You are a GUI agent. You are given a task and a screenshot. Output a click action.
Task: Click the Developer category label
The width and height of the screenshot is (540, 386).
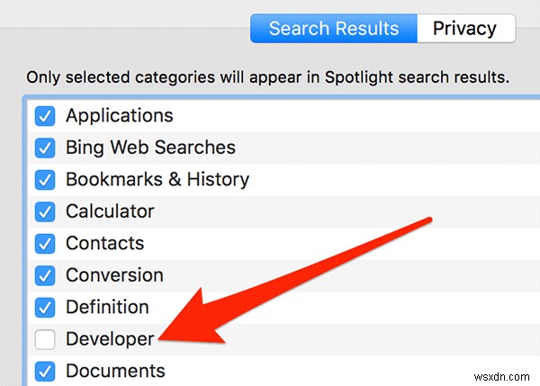[x=110, y=339]
